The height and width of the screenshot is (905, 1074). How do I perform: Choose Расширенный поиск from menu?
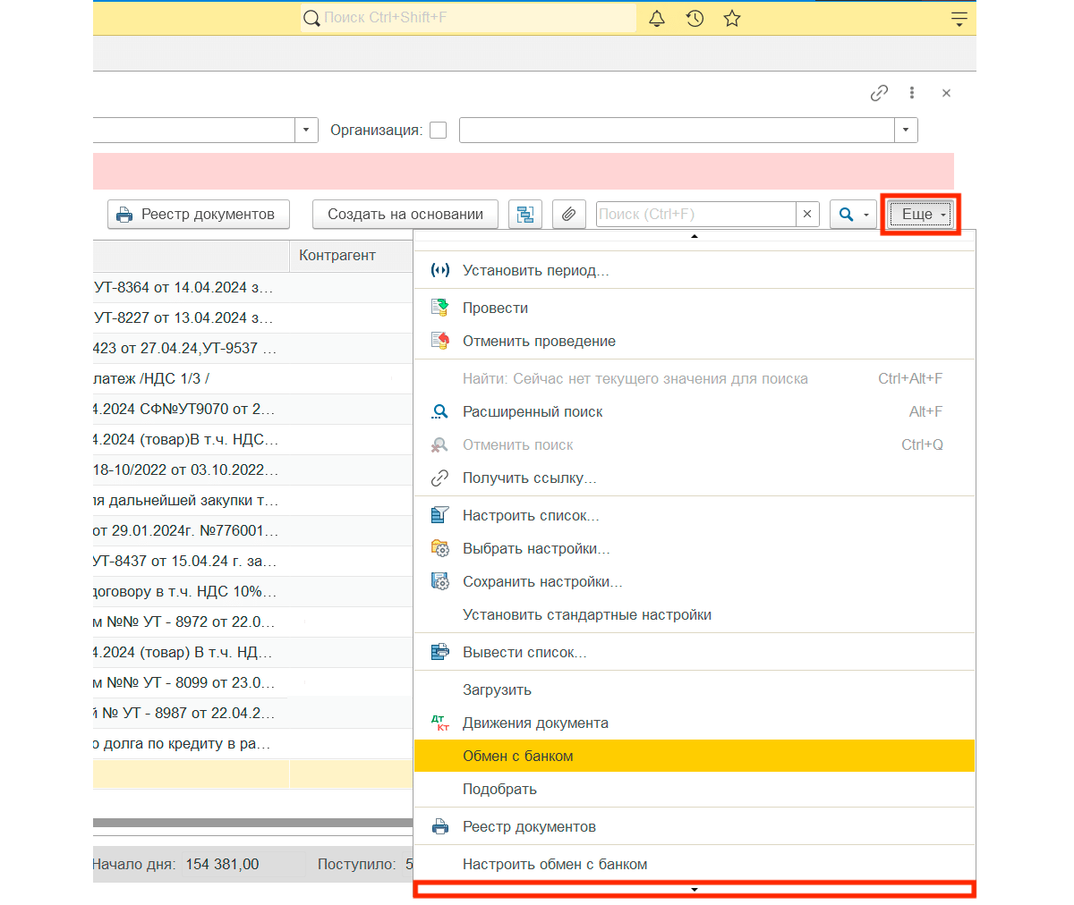point(533,411)
